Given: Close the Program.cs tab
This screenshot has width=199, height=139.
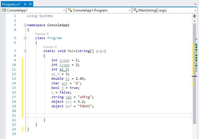Looking at the screenshot, I should pyautogui.click(x=30, y=4).
